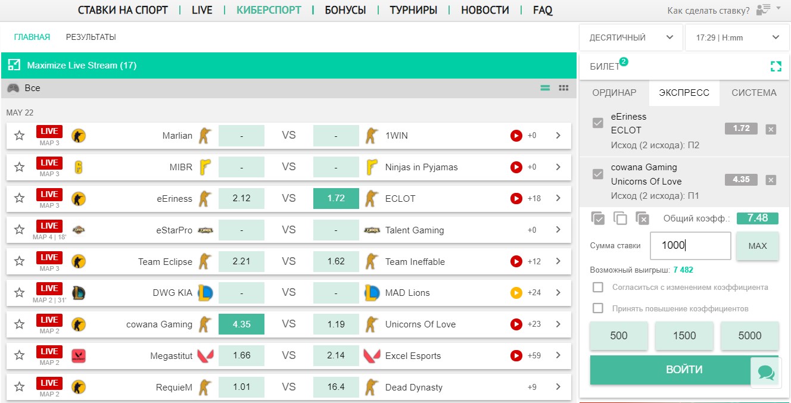This screenshot has width=791, height=403.
Task: Expand RequieM vs Dead Dynasty arrow
Action: 558,387
